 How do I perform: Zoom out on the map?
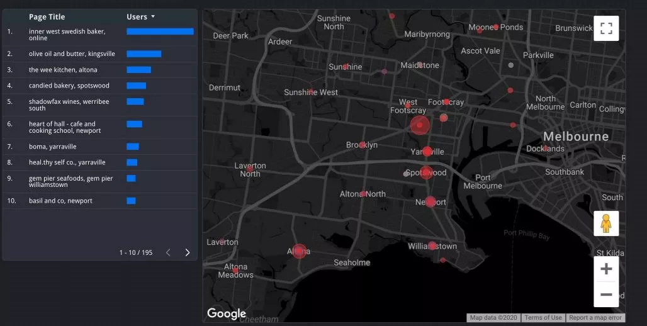click(606, 295)
